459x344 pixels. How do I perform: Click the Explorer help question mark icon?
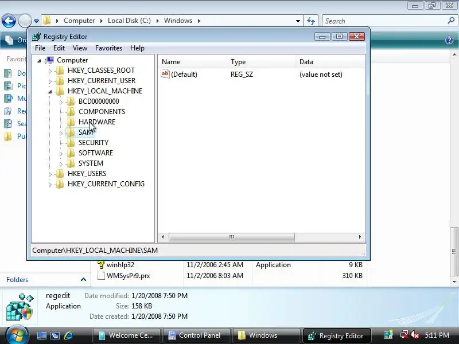[449, 40]
